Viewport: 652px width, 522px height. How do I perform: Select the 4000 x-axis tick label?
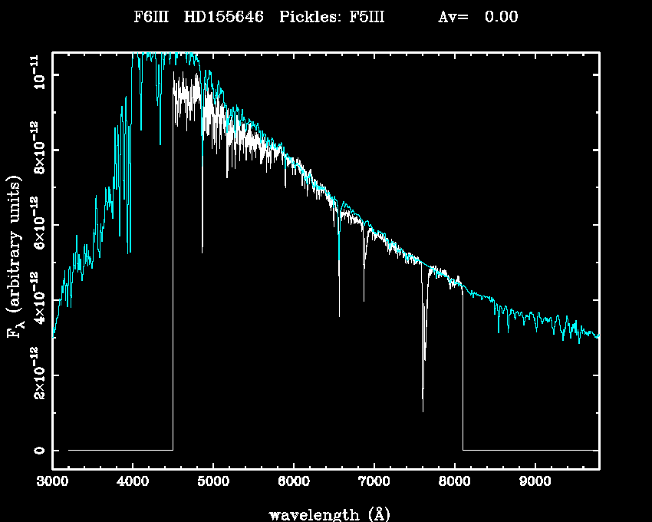[x=133, y=481]
